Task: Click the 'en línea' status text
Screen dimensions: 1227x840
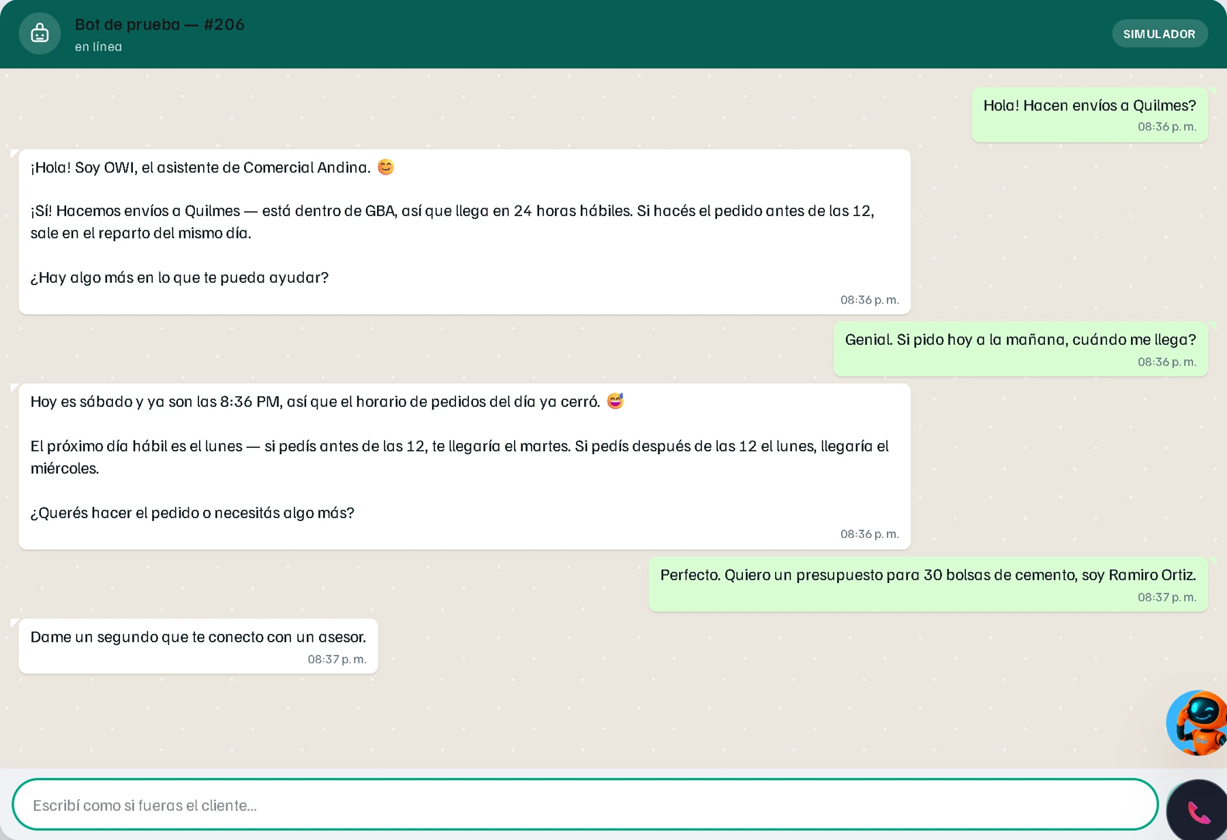Action: [x=98, y=47]
